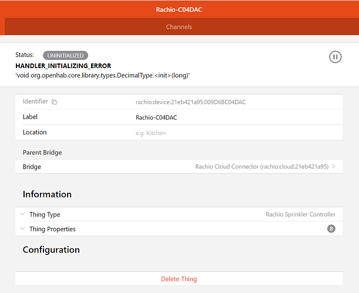Click the Location input field
Viewport: 359px width, 293px height.
click(x=238, y=133)
